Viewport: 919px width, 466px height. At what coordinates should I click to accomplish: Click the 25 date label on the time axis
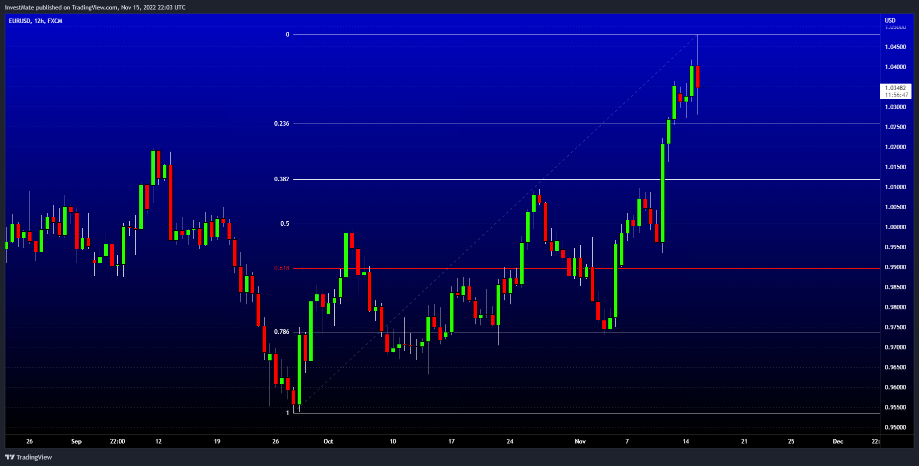791,441
